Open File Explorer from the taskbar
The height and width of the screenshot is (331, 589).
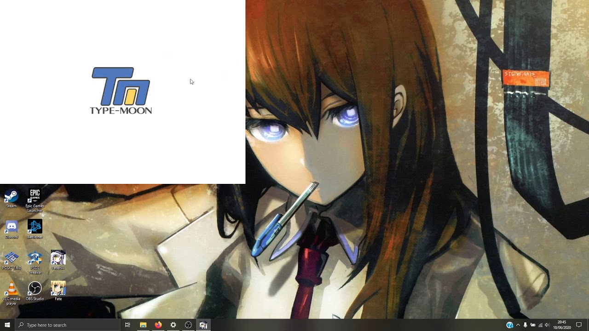[x=143, y=325]
